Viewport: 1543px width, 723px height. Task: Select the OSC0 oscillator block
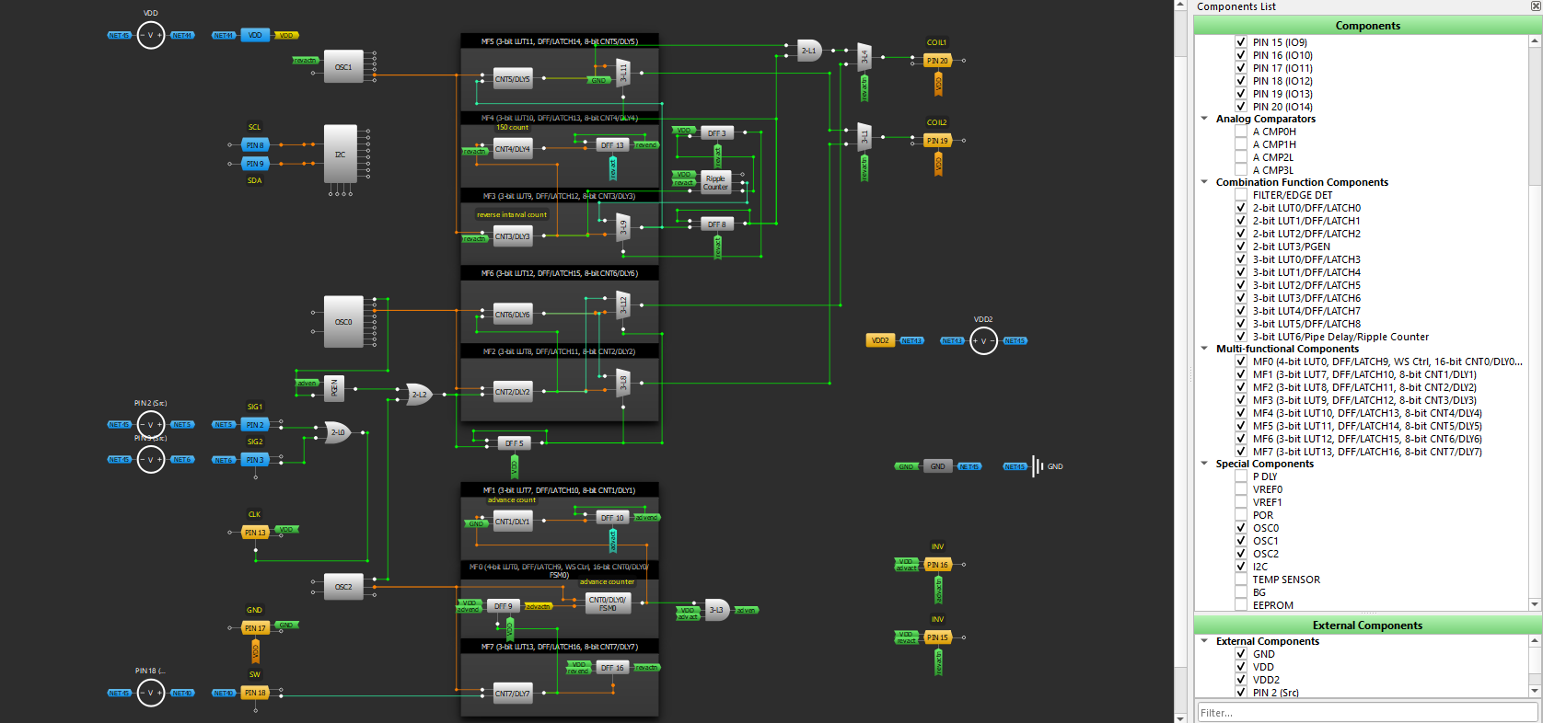pyautogui.click(x=343, y=322)
